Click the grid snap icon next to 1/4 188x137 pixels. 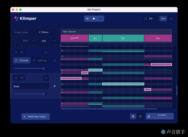(145, 19)
